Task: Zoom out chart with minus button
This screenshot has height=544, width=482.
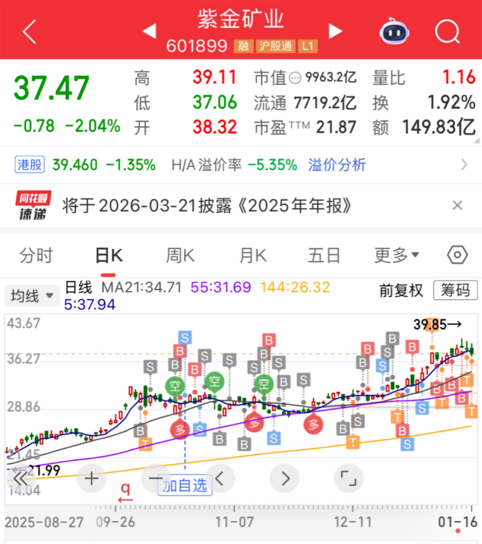Action: (x=155, y=478)
